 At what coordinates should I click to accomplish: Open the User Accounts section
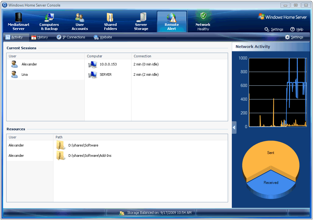pos(80,22)
